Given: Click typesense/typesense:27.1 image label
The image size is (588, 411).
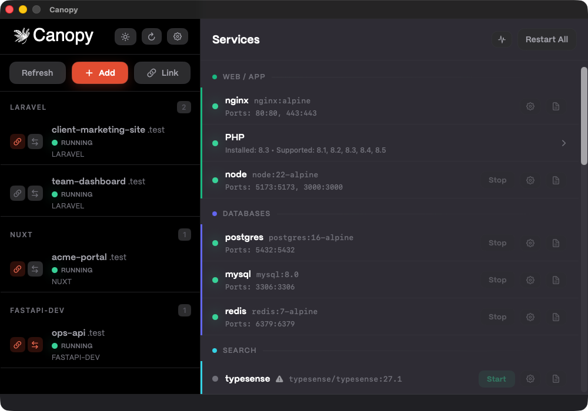Looking at the screenshot, I should [345, 379].
